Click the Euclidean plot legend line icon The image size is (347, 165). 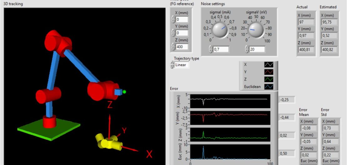[269, 87]
